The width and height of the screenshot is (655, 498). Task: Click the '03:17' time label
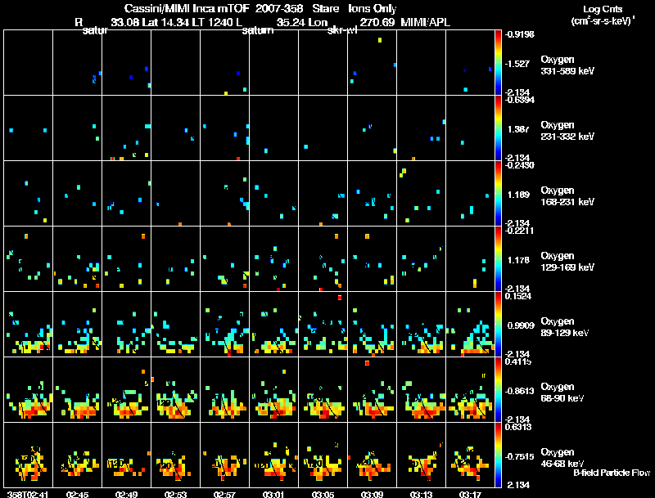pos(470,495)
